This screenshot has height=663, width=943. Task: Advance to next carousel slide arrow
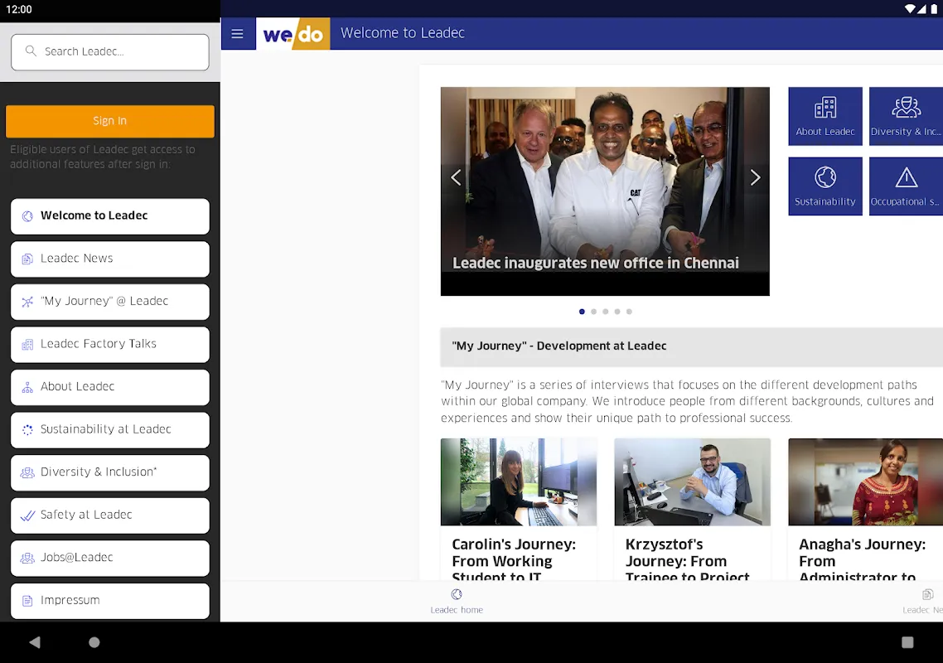click(755, 177)
